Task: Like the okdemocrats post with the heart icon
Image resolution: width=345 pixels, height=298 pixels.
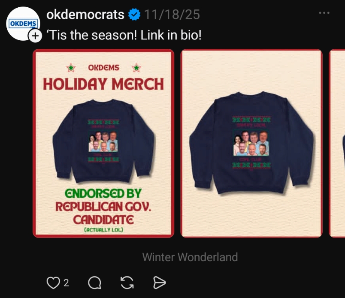Action: click(x=52, y=283)
